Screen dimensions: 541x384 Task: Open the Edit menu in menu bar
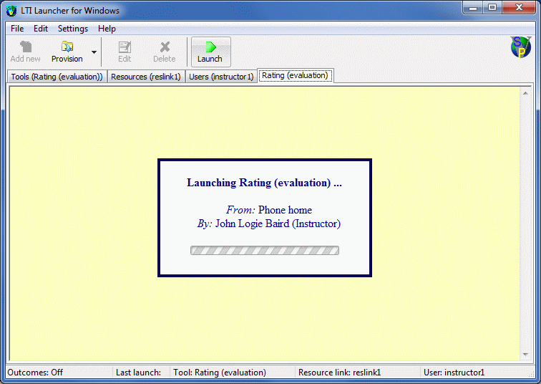[x=41, y=29]
